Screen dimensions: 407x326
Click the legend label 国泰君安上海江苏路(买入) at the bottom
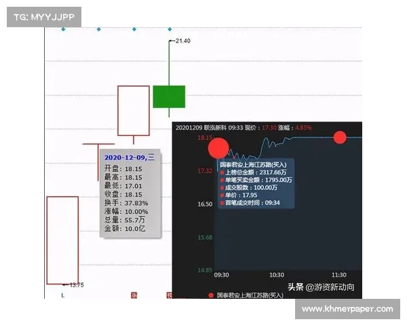click(x=250, y=295)
